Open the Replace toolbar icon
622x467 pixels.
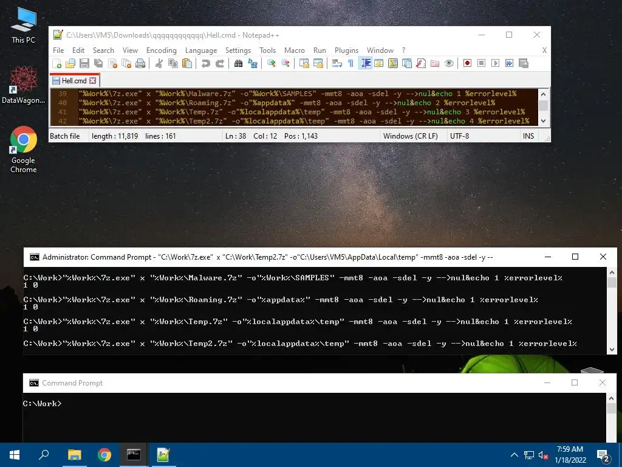point(252,63)
